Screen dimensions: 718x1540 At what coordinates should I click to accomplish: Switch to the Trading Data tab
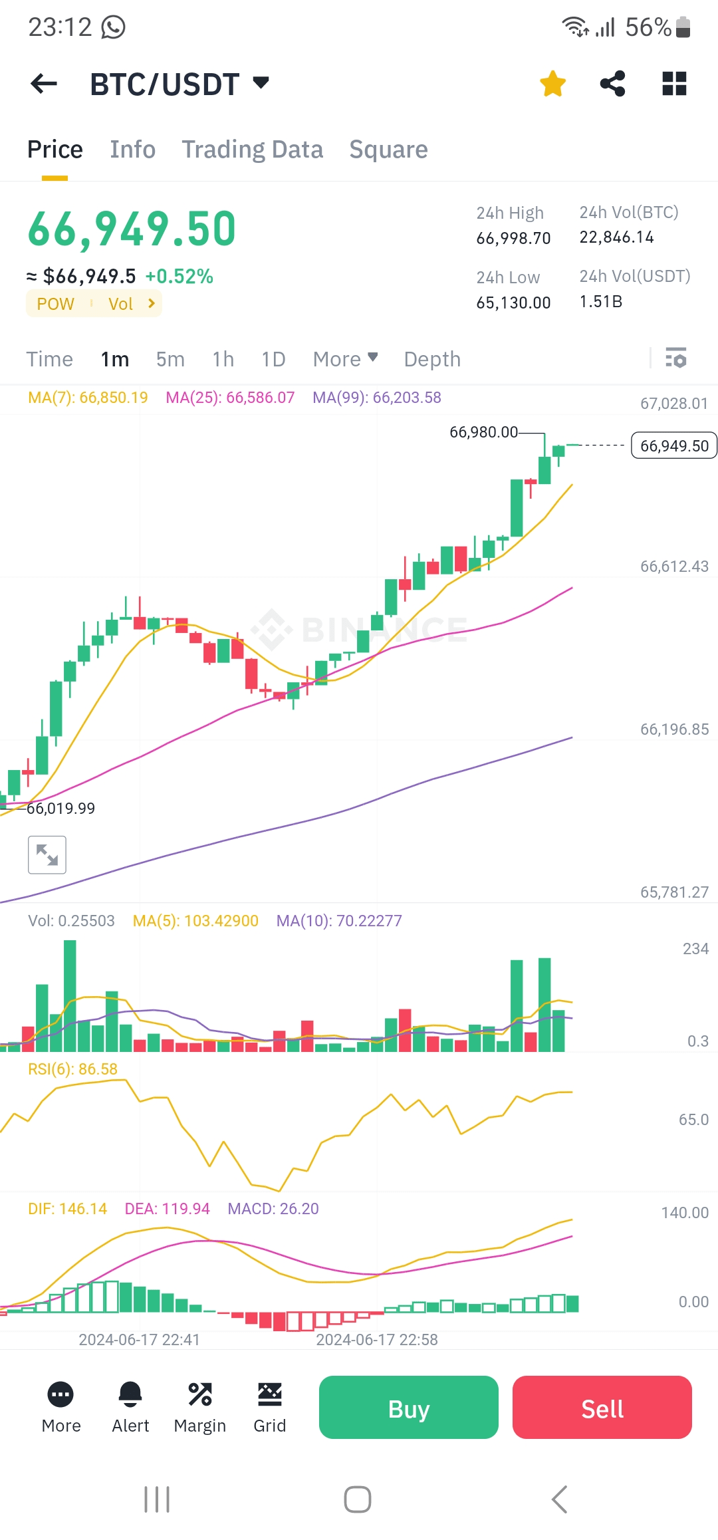253,150
